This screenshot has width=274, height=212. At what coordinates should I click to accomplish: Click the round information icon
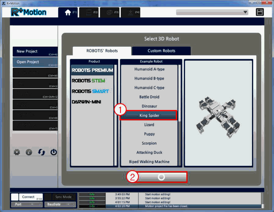[x=29, y=152]
